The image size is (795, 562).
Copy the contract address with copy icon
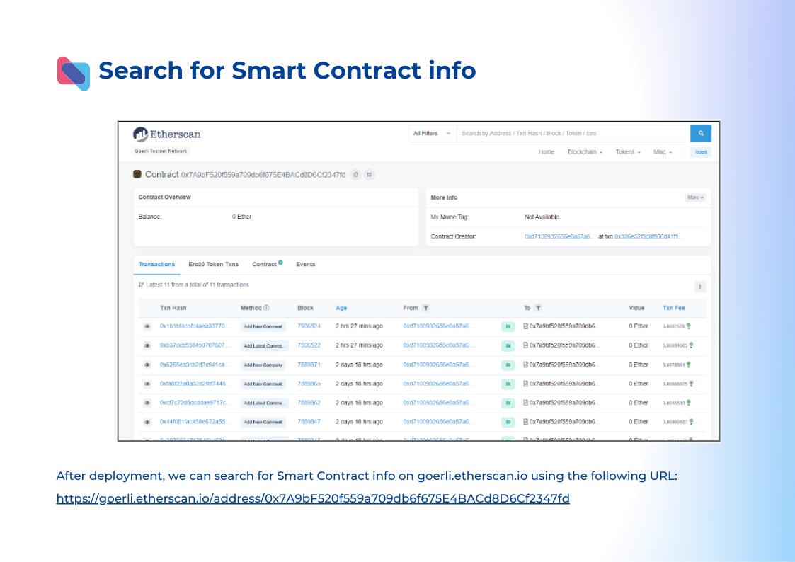pyautogui.click(x=355, y=174)
